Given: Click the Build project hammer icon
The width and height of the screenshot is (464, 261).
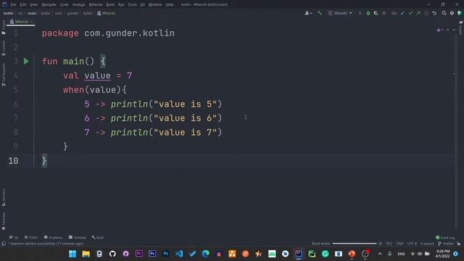Looking at the screenshot, I should (320, 13).
